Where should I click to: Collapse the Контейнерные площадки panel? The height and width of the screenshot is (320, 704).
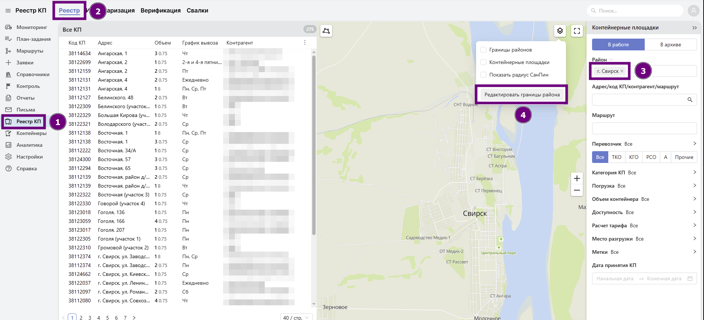[694, 28]
